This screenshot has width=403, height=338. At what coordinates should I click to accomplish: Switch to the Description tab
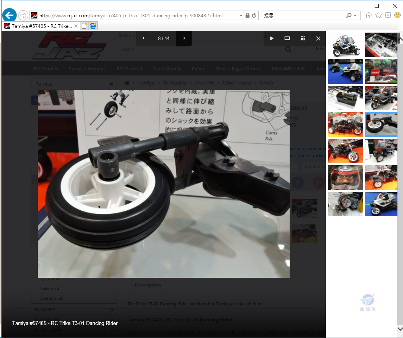[148, 285]
